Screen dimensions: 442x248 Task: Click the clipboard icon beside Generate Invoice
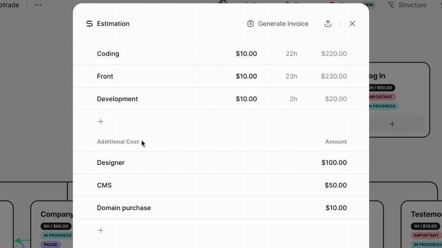250,24
